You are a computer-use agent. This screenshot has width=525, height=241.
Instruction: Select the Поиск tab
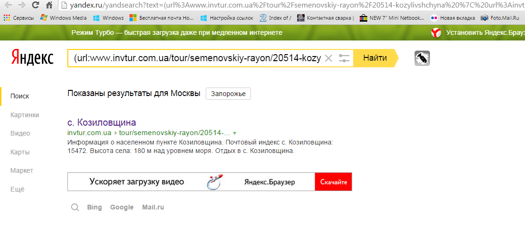[x=20, y=96]
